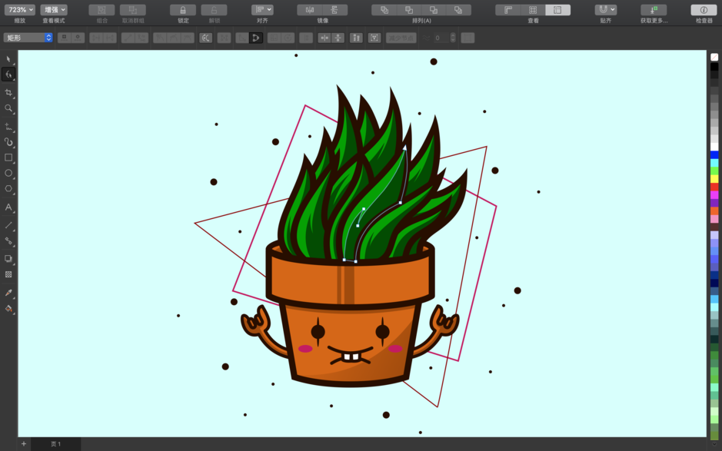The width and height of the screenshot is (722, 451).
Task: Select the Ellipse tool
Action: pos(8,174)
